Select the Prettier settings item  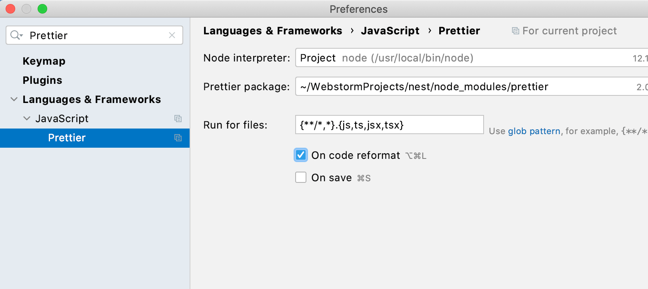(x=67, y=138)
